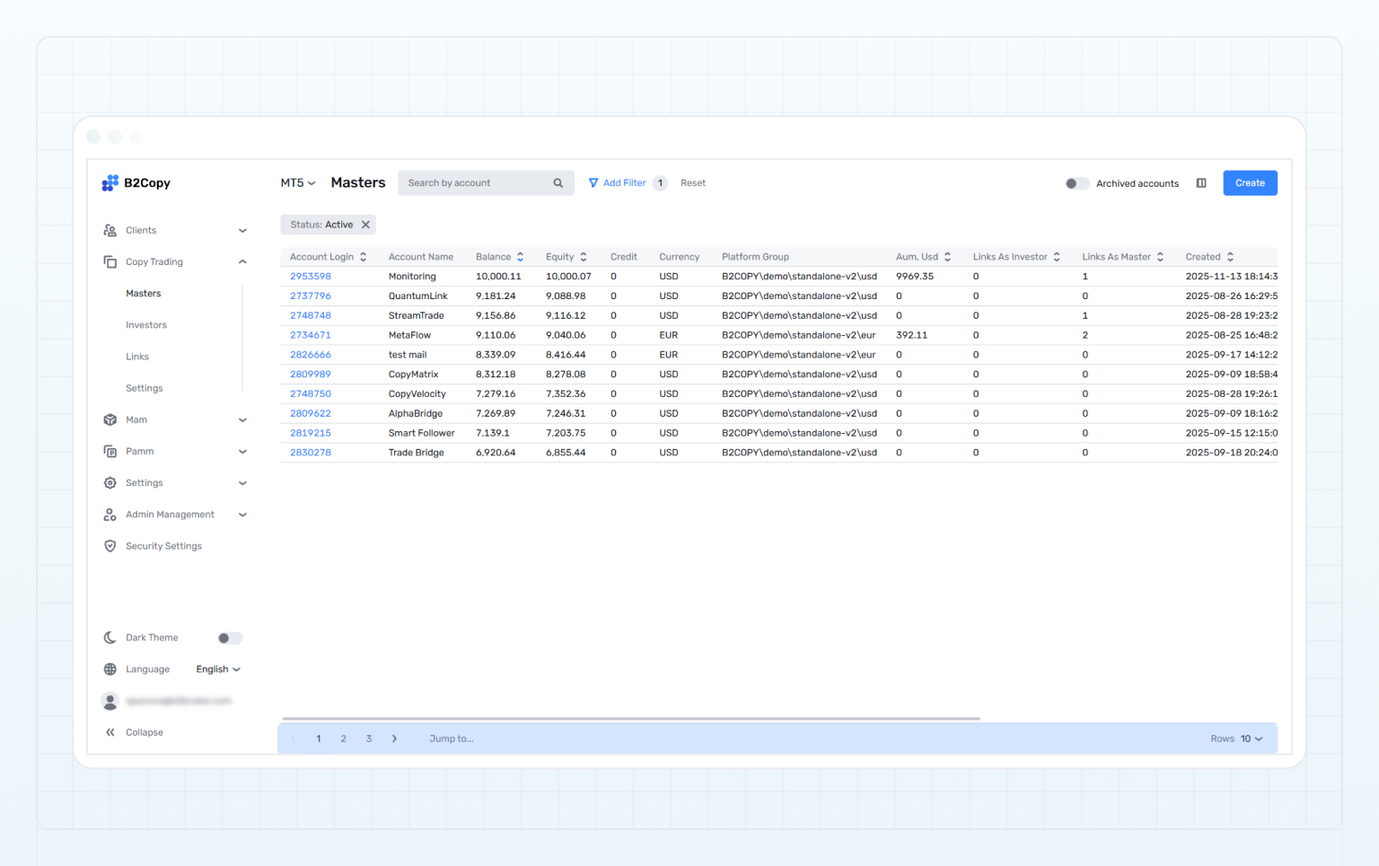Image resolution: width=1379 pixels, height=866 pixels.
Task: Click the Mam sidebar icon
Action: pos(110,420)
